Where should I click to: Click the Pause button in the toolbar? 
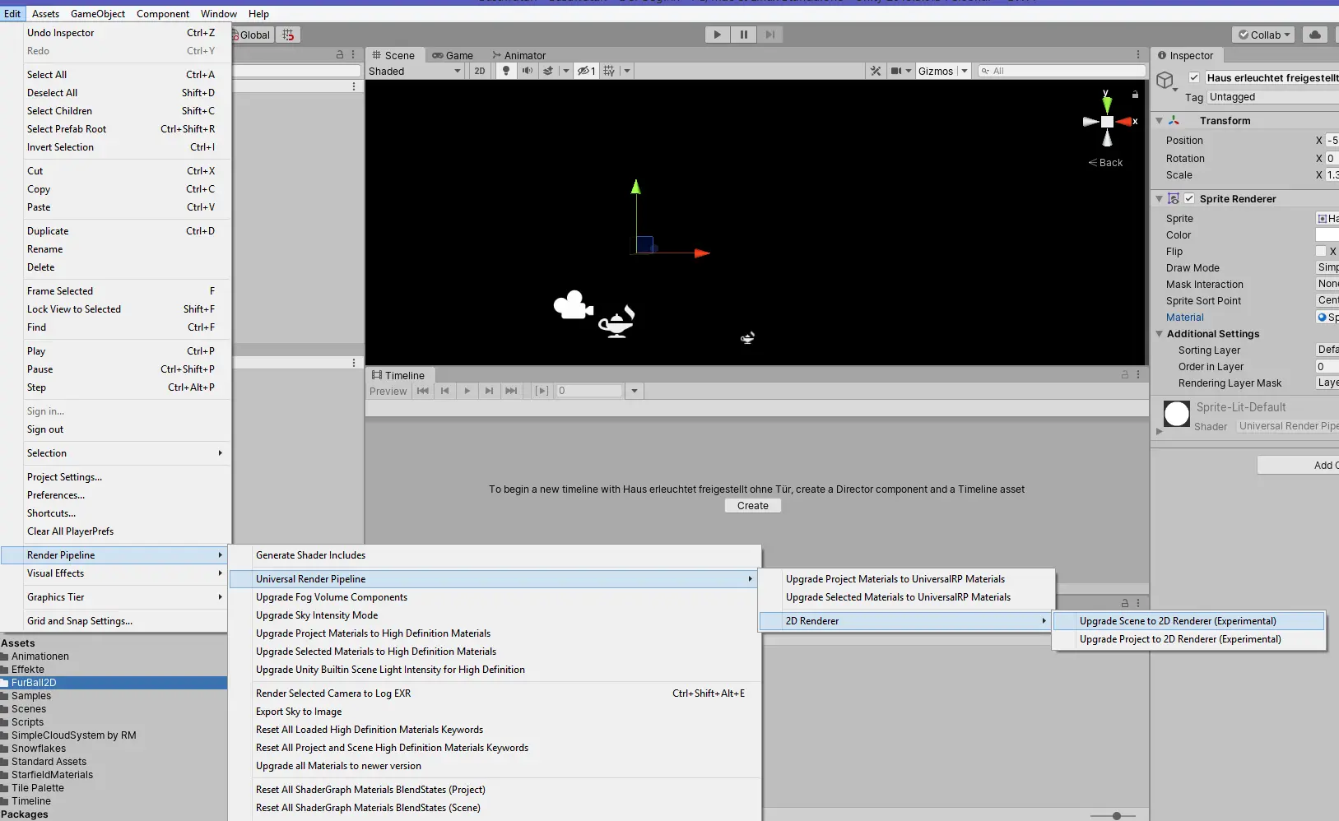744,35
